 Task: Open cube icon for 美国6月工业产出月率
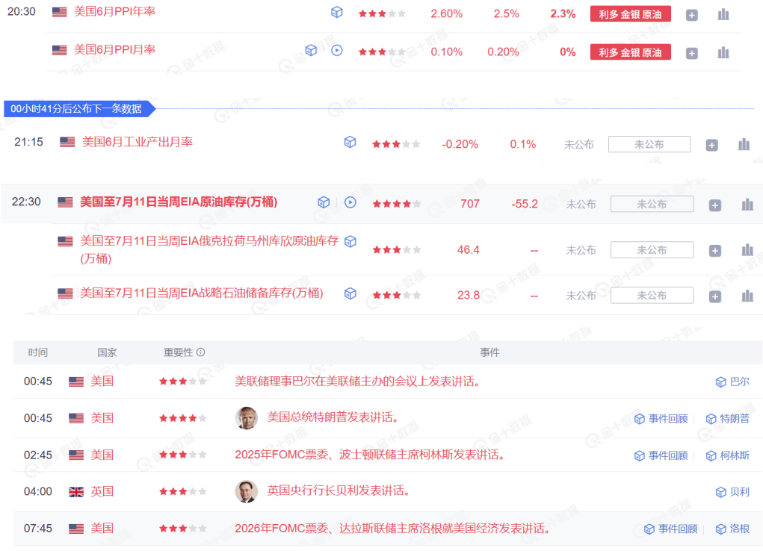350,142
